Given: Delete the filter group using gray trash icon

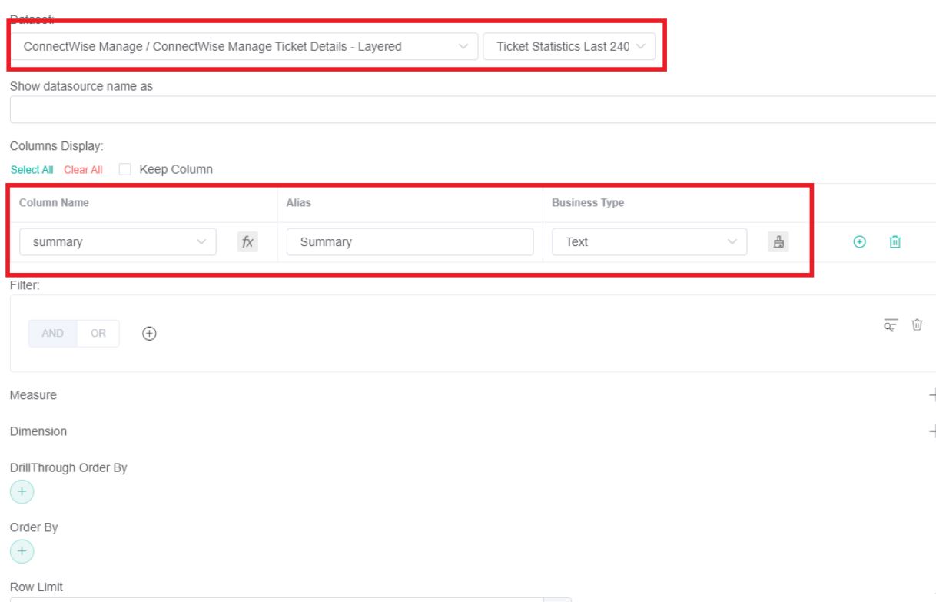Looking at the screenshot, I should point(916,325).
